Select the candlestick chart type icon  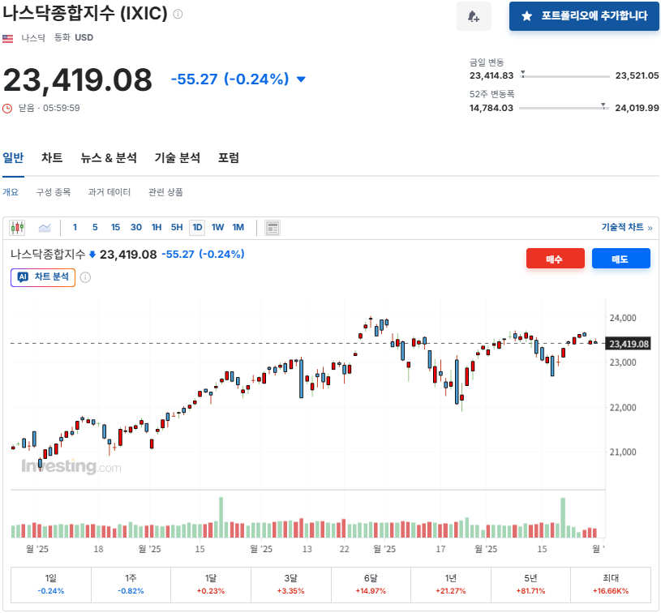pyautogui.click(x=17, y=228)
